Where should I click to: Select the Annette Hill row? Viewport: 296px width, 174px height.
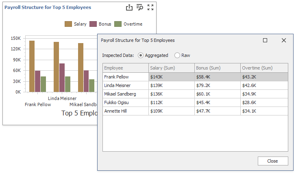coord(125,111)
